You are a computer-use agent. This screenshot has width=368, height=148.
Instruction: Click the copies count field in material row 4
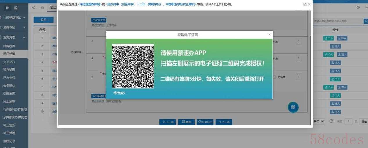point(299,77)
